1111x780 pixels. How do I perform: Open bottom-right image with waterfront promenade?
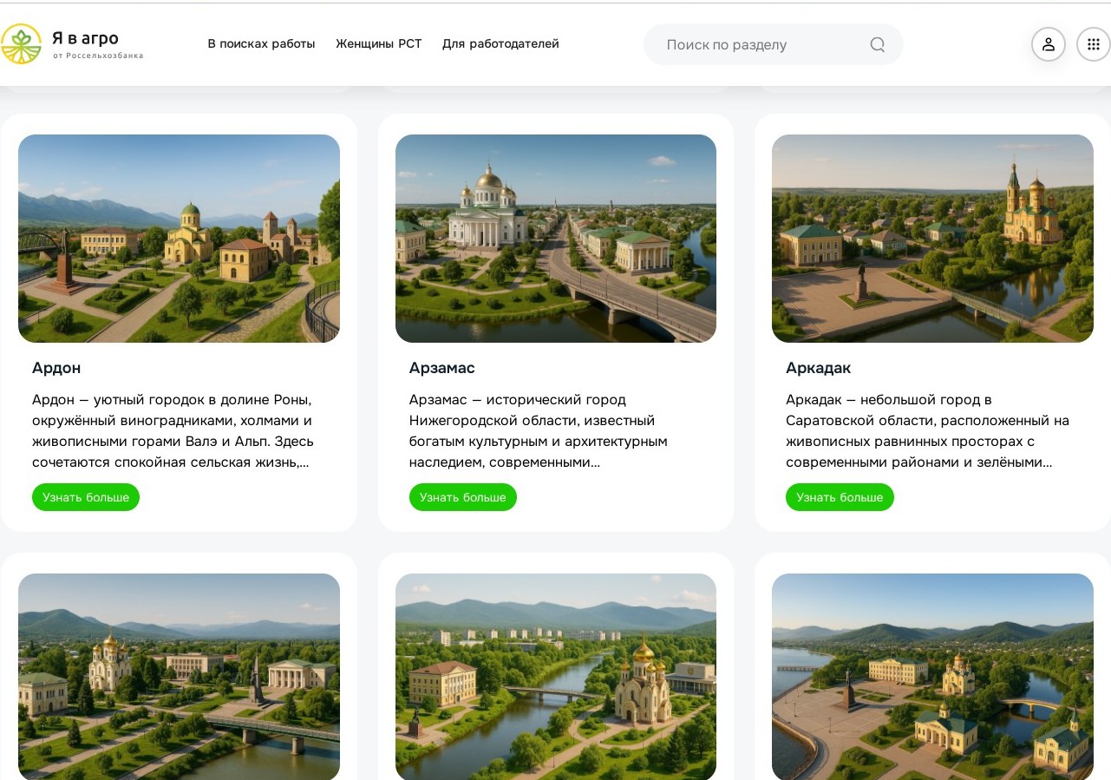932,677
